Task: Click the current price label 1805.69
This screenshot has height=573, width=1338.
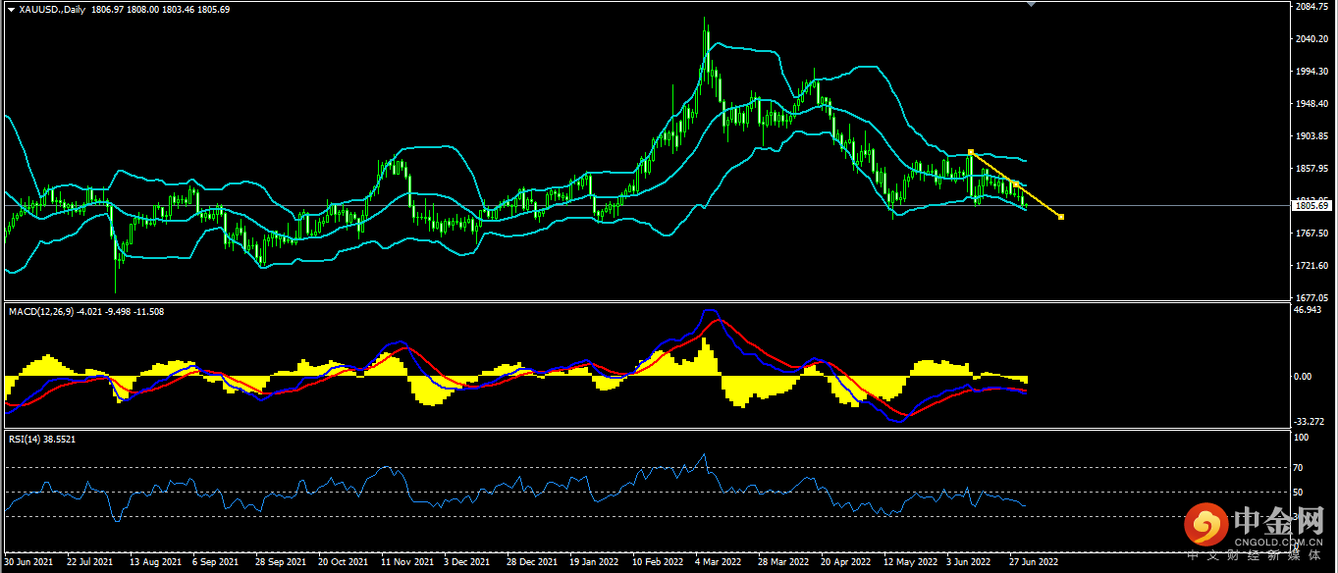Action: 1311,206
